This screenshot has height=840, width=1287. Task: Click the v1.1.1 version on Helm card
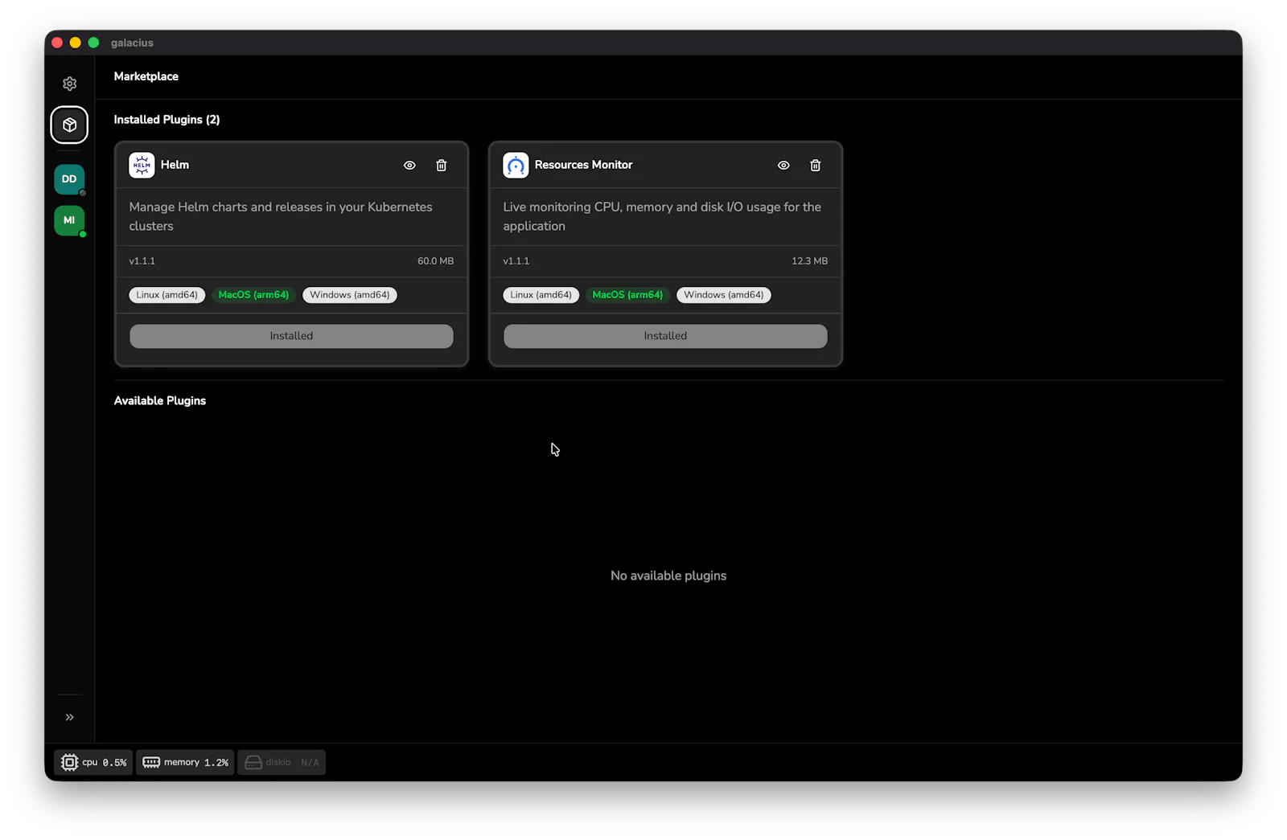click(142, 261)
